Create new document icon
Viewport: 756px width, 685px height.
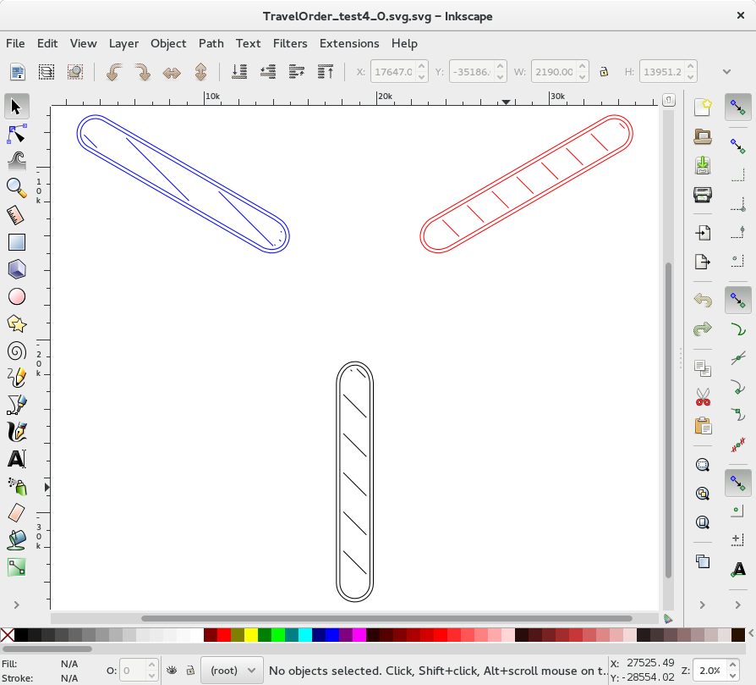pyautogui.click(x=703, y=107)
